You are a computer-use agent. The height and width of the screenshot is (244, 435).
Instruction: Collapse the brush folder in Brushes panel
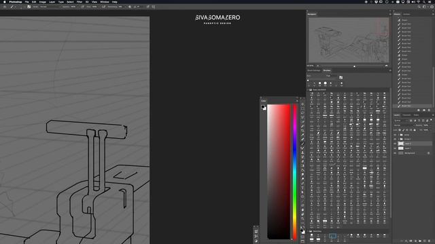coord(308,89)
